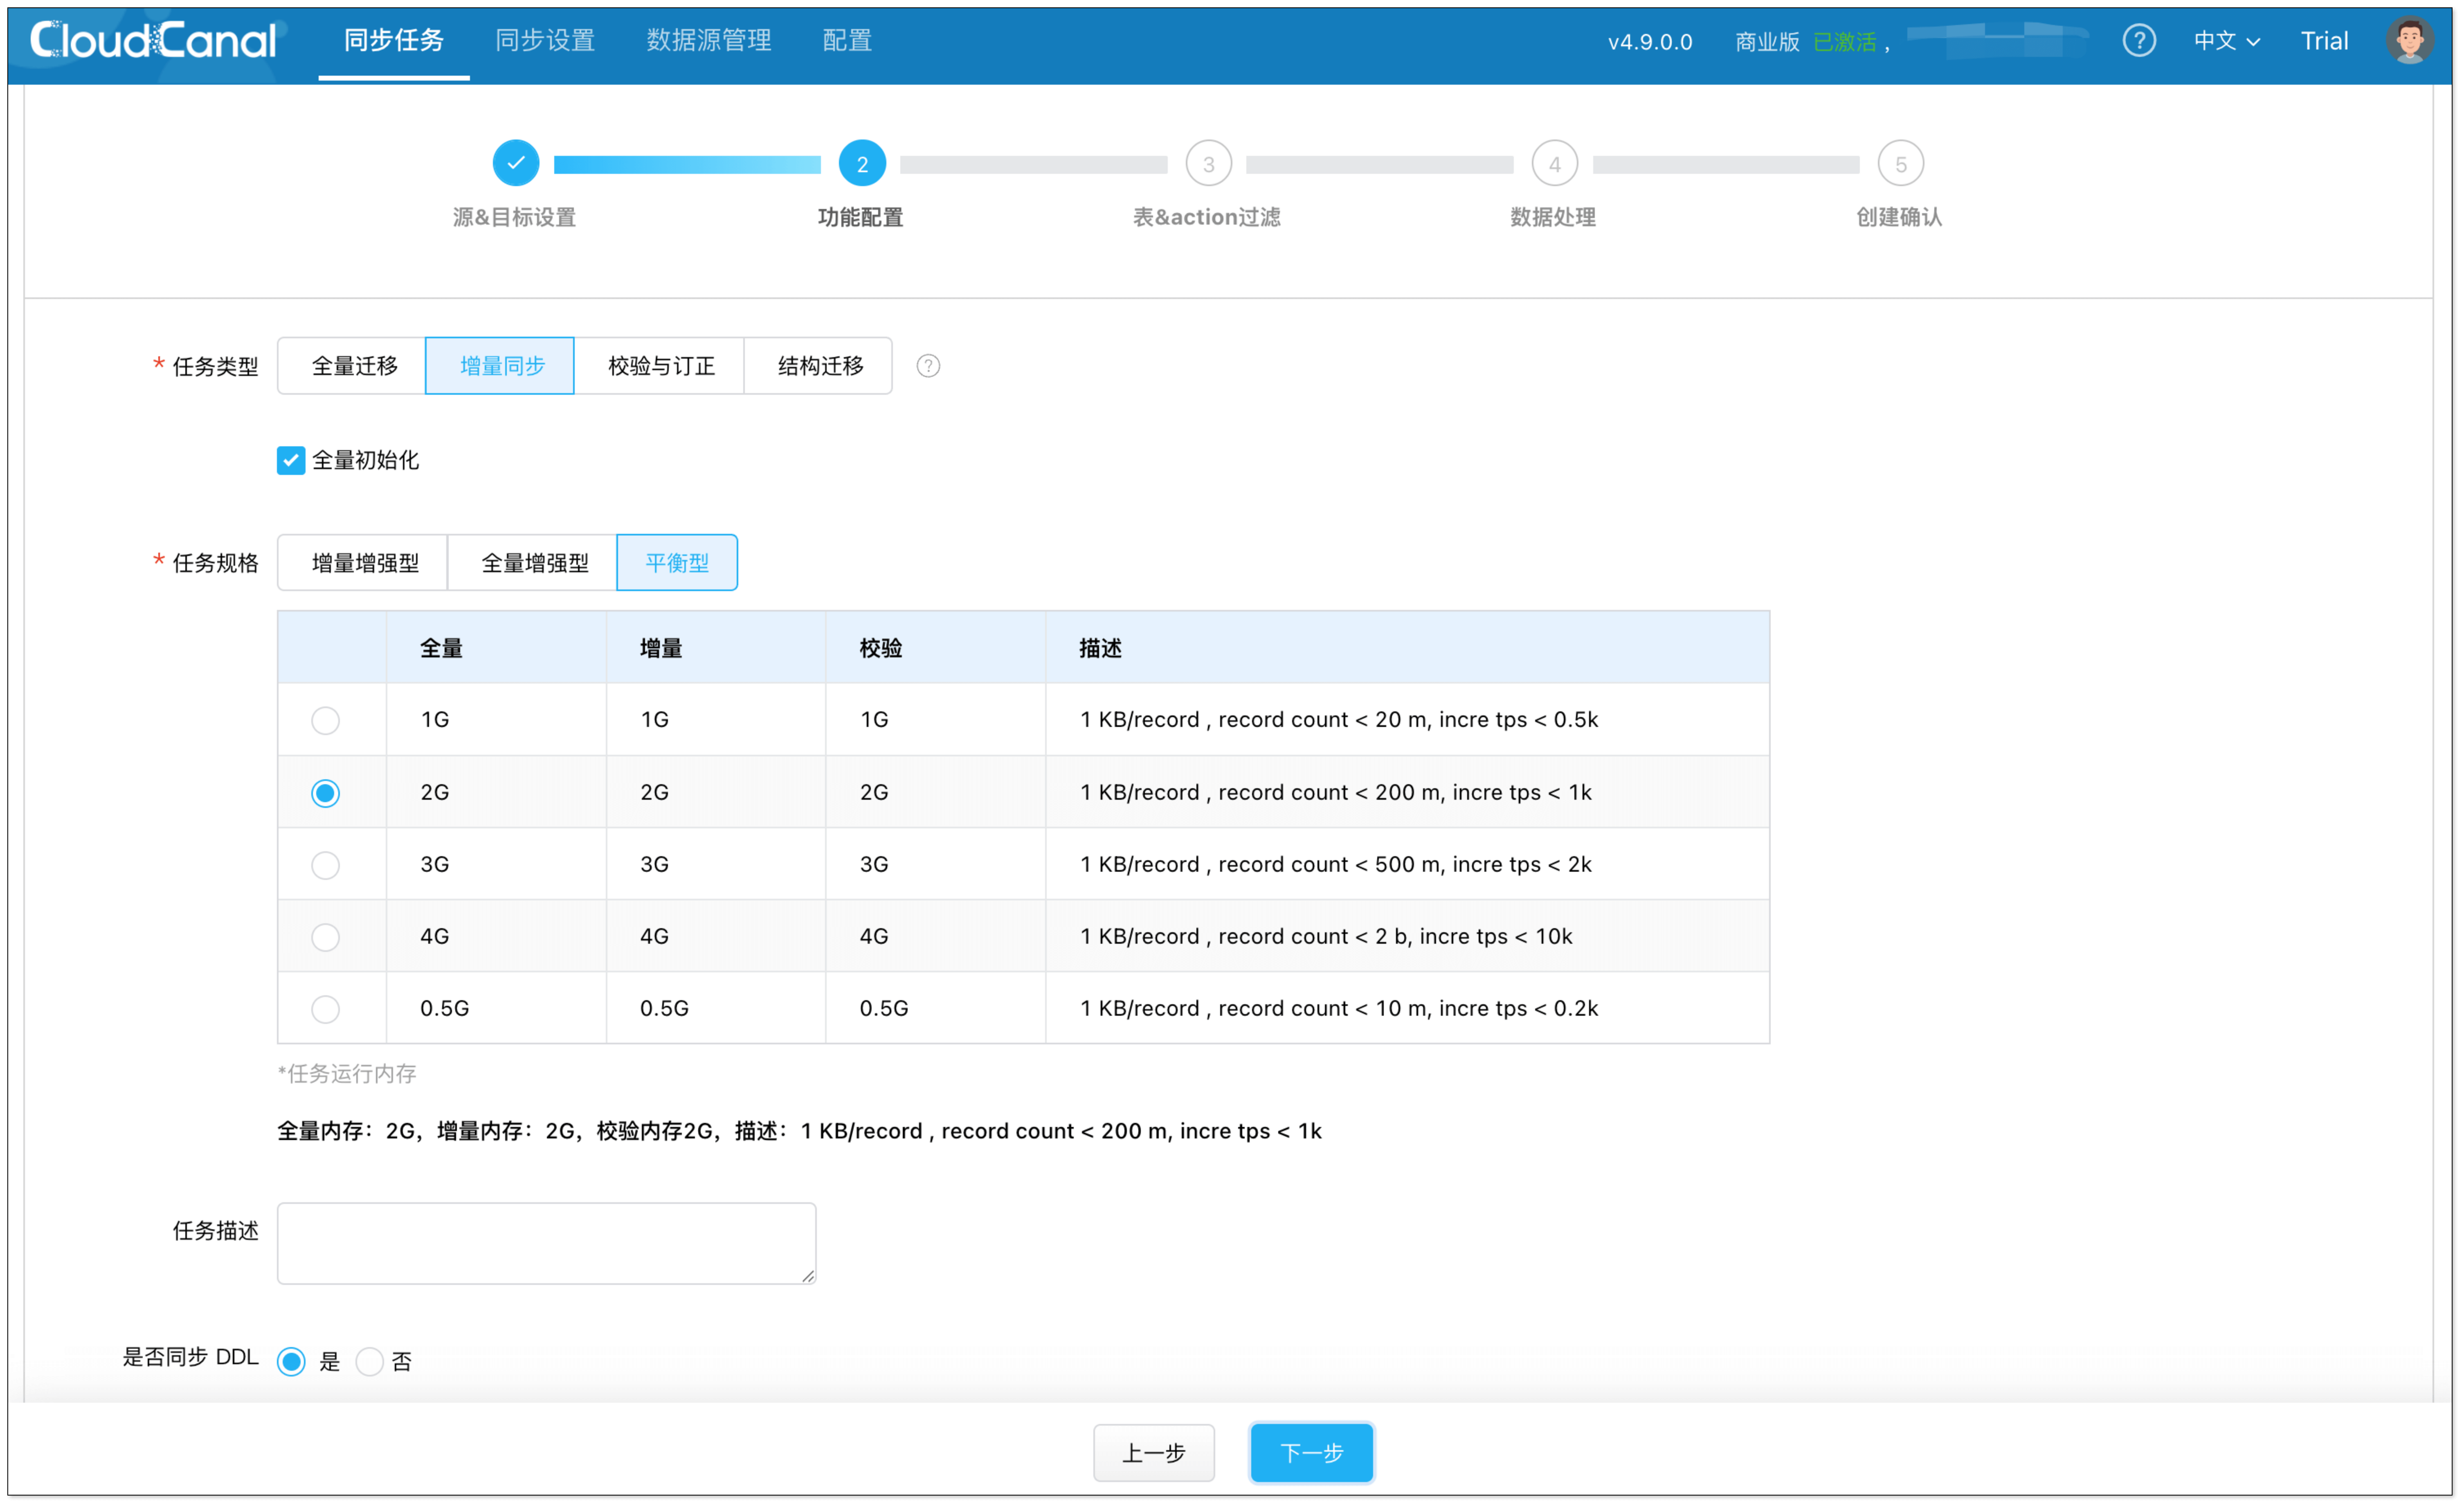Go to 数据源管理 menu
The image size is (2464, 1507).
(x=708, y=41)
